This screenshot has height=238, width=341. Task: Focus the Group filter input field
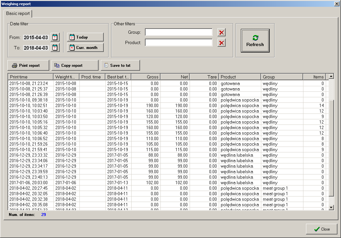click(x=179, y=32)
